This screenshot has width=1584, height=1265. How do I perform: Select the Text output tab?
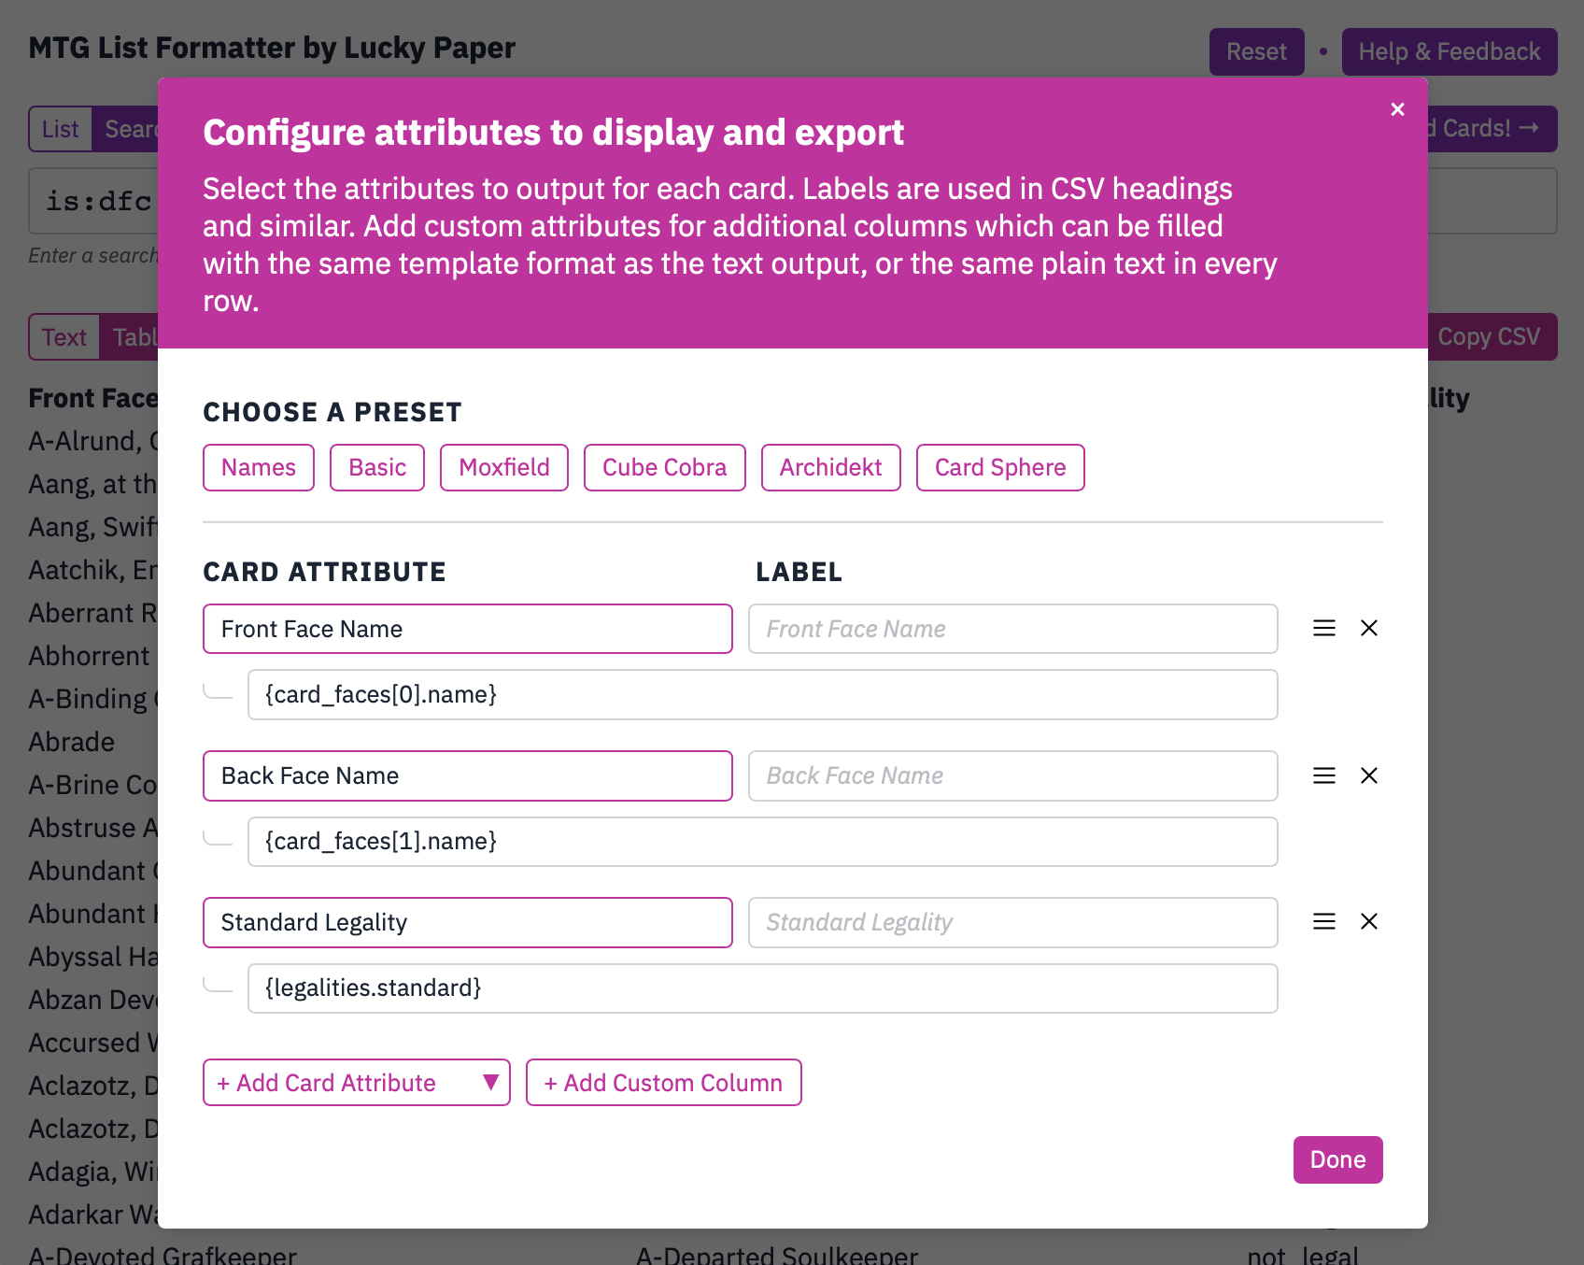64,337
